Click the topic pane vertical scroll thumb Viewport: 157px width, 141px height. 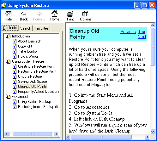pos(153,47)
